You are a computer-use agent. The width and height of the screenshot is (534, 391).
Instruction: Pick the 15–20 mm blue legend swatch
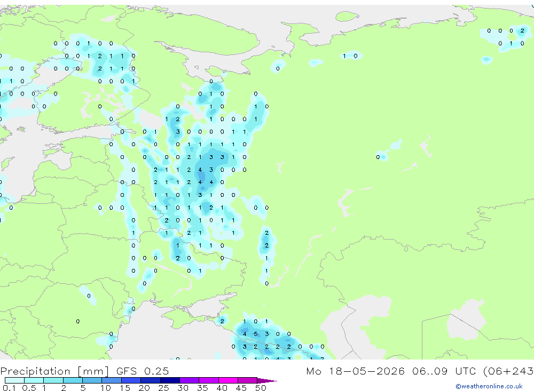coord(131,380)
